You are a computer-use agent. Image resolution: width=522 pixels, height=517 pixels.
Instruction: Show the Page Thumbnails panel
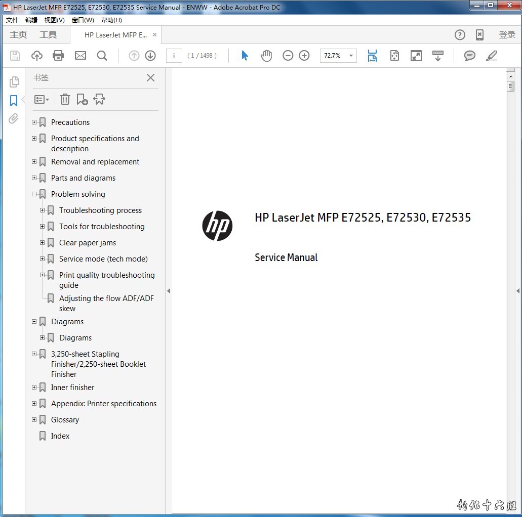click(x=14, y=82)
